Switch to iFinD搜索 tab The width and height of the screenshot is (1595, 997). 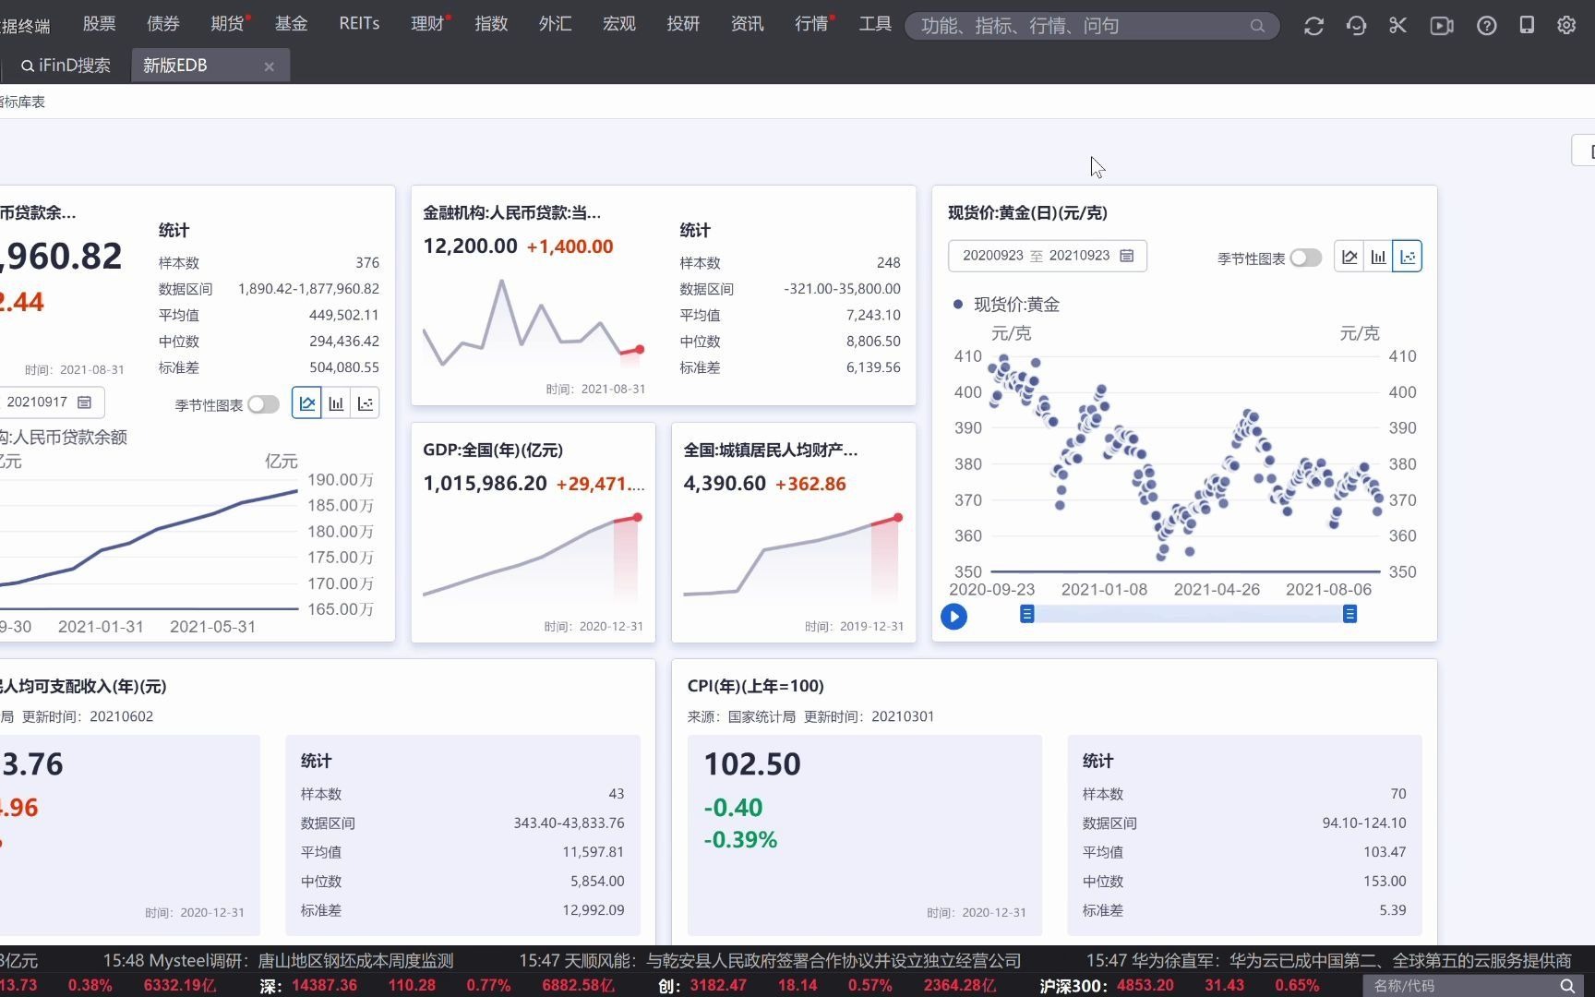point(66,66)
